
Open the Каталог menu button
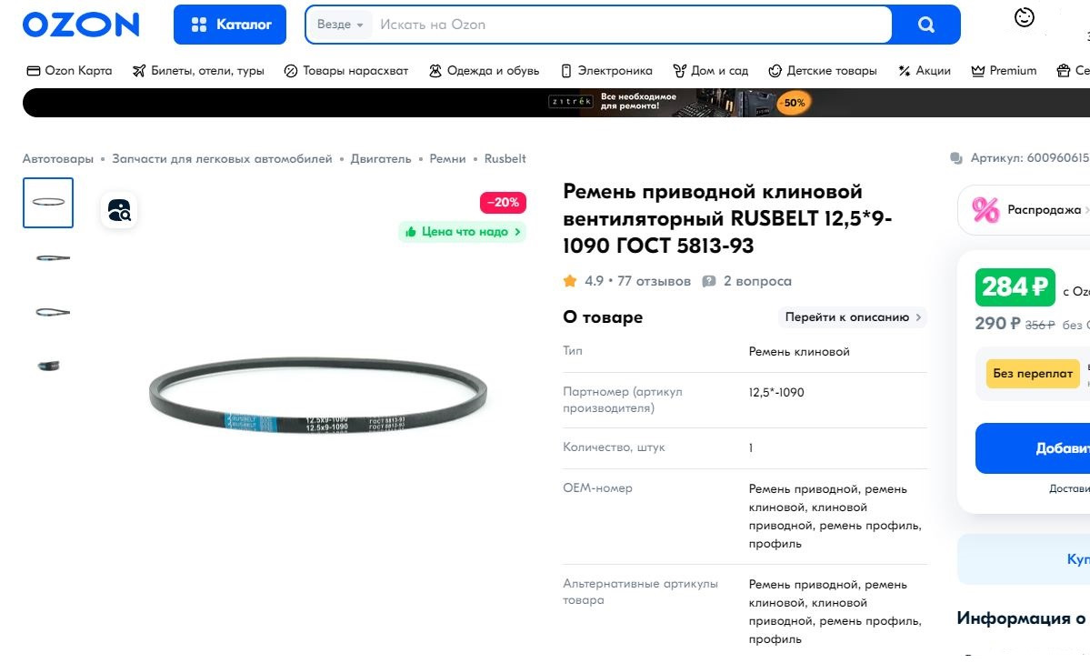pos(230,25)
